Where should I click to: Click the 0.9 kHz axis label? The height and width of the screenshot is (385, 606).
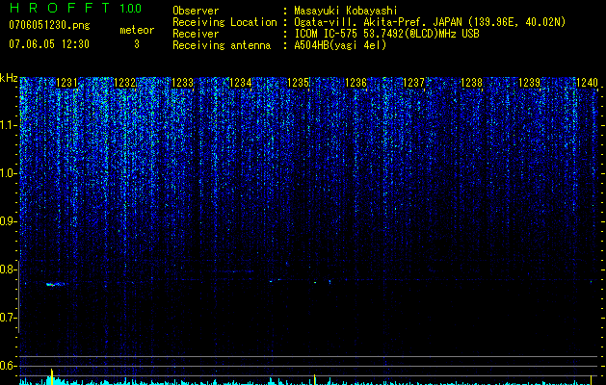tap(8, 221)
